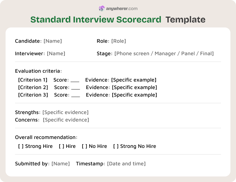Screen dimensions: 236x182
Task: Click the Criterion 3 score blank
Action: coord(76,96)
